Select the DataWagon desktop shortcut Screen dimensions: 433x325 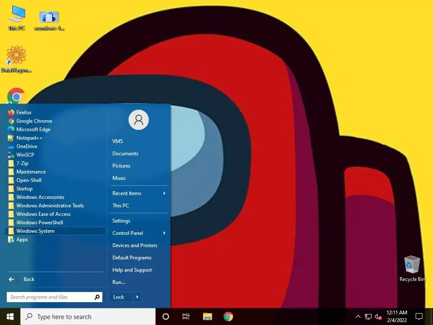(16, 59)
